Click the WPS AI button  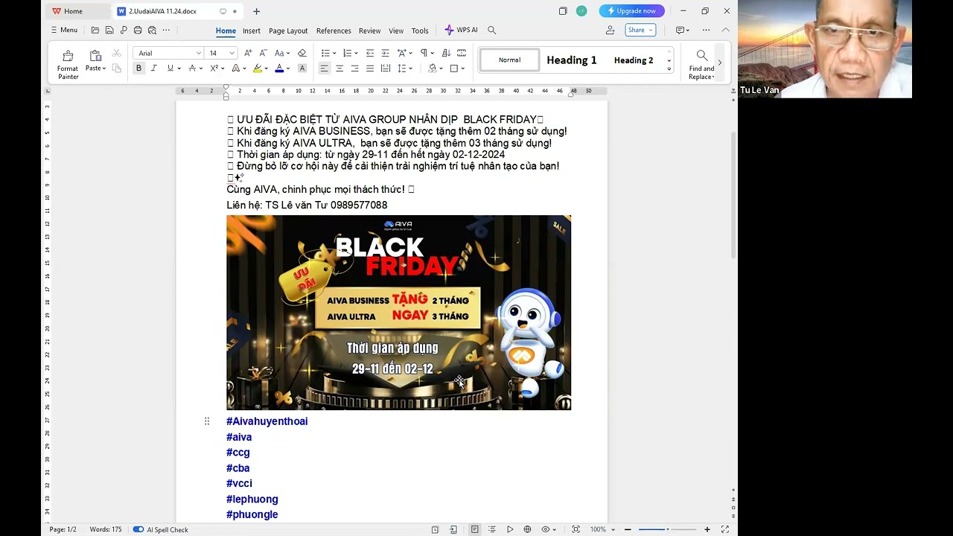pyautogui.click(x=461, y=31)
